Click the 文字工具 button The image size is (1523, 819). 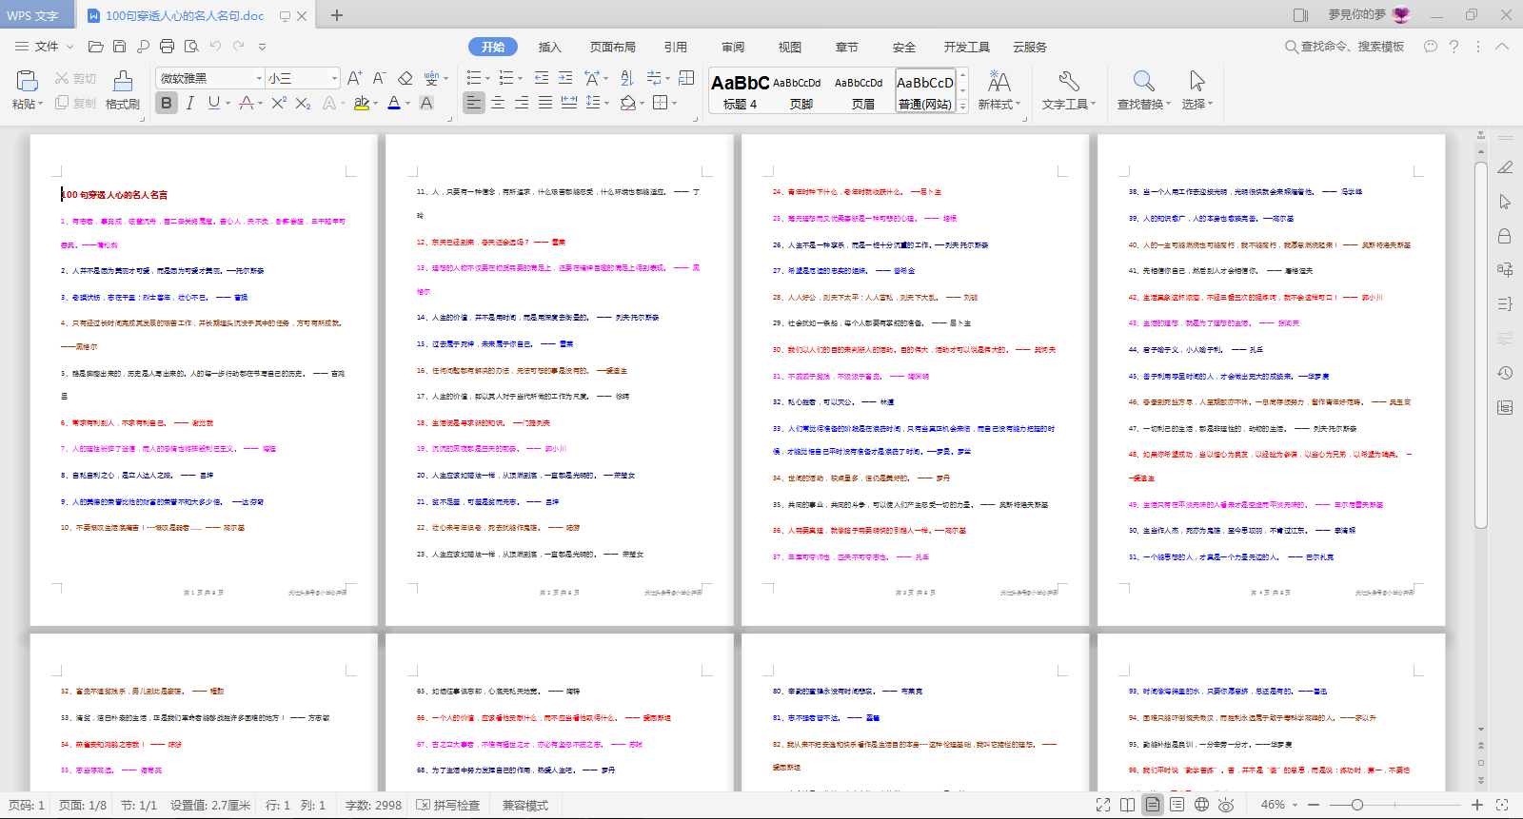click(1069, 90)
